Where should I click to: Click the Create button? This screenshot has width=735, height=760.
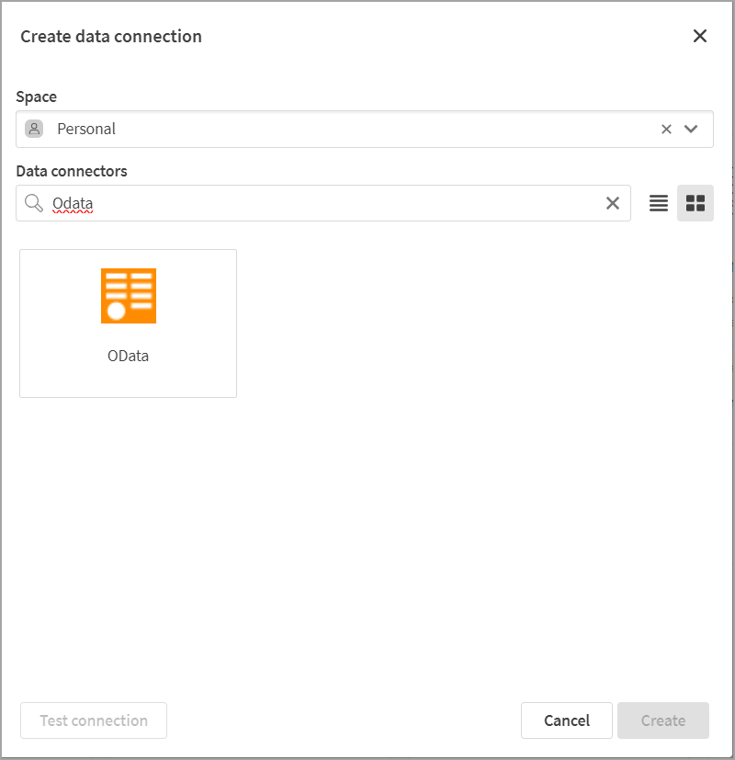663,720
